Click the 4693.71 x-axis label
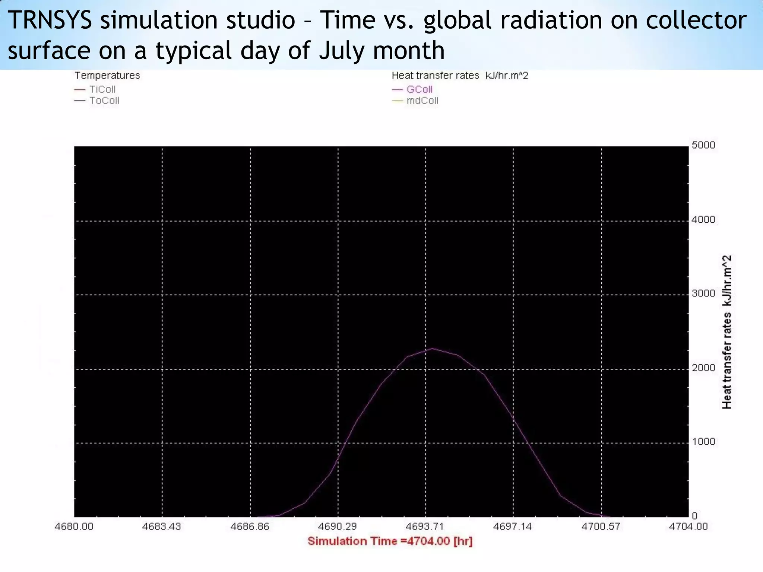 (x=425, y=527)
